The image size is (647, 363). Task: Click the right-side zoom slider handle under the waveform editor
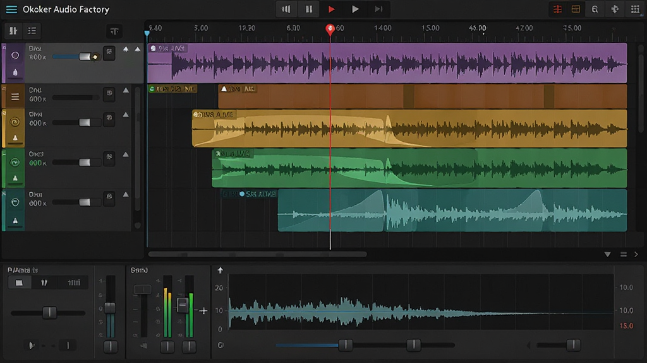[x=573, y=345]
